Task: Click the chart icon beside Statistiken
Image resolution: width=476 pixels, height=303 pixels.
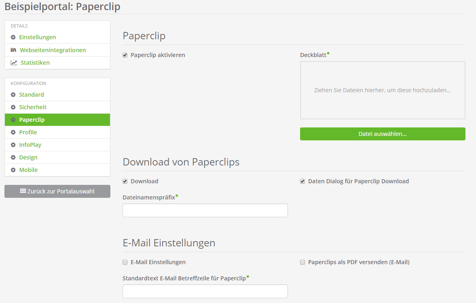Action: coord(14,63)
